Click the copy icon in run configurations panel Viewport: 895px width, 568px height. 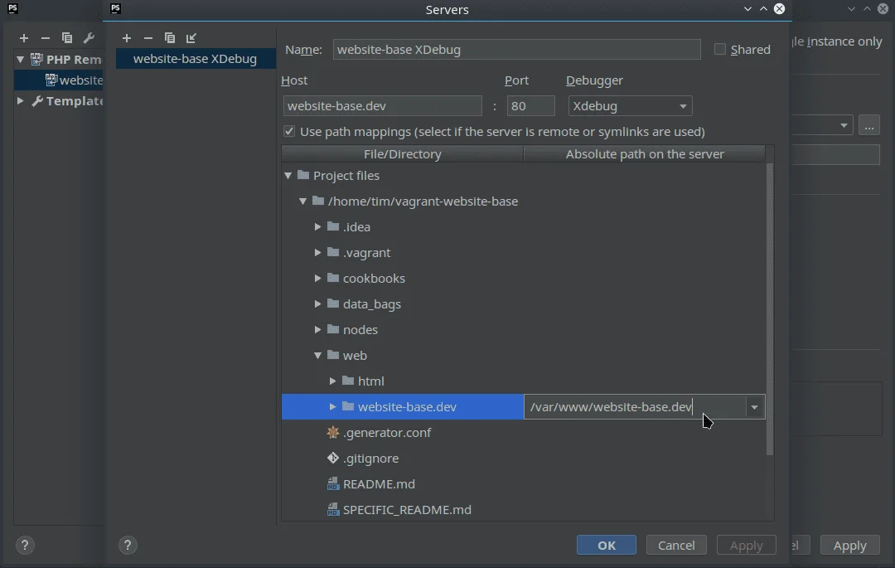[x=67, y=38]
